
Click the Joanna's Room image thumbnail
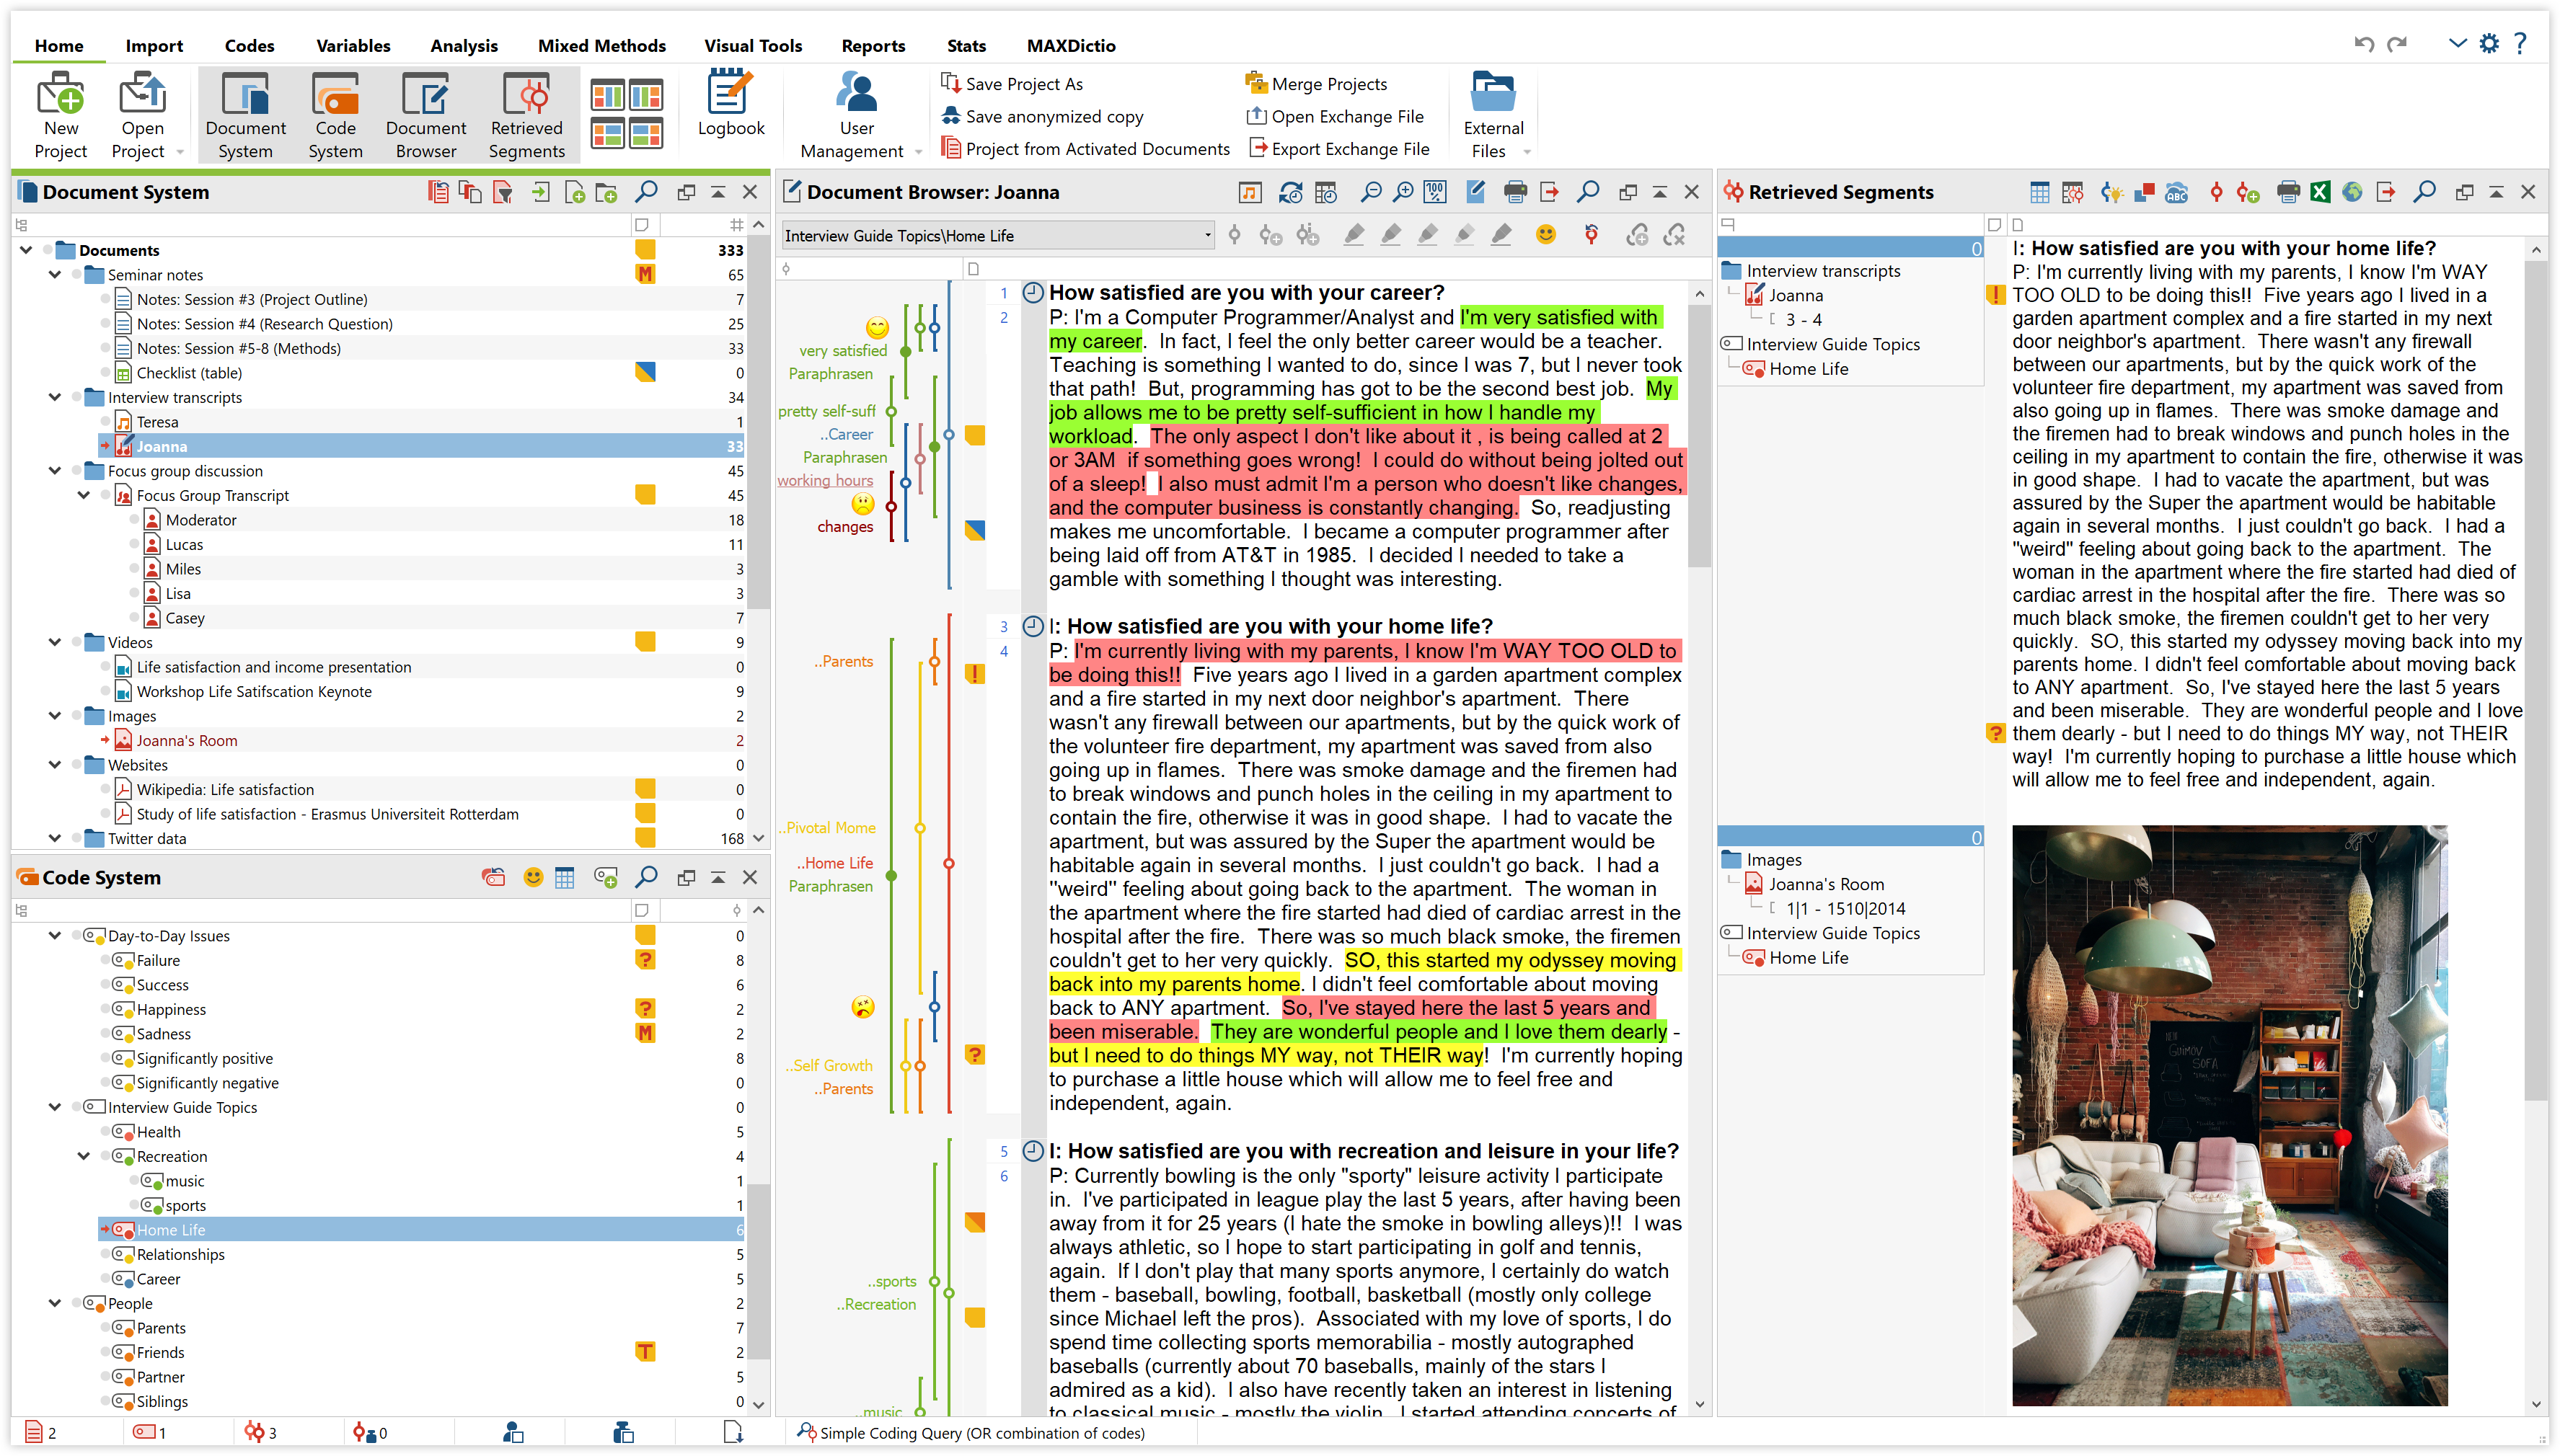(2229, 1114)
